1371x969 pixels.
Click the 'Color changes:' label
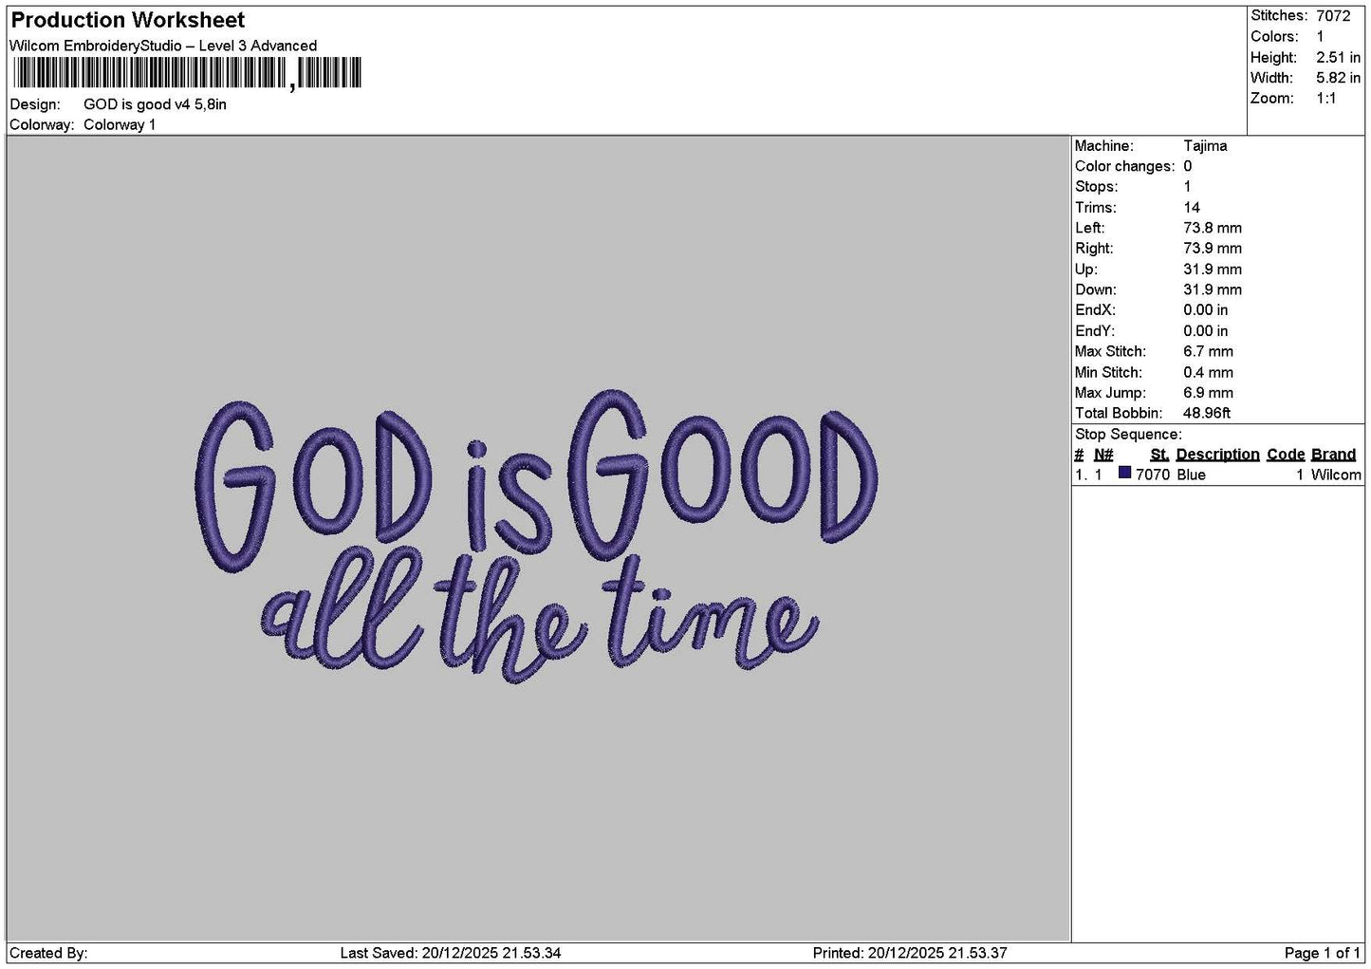coord(1124,166)
